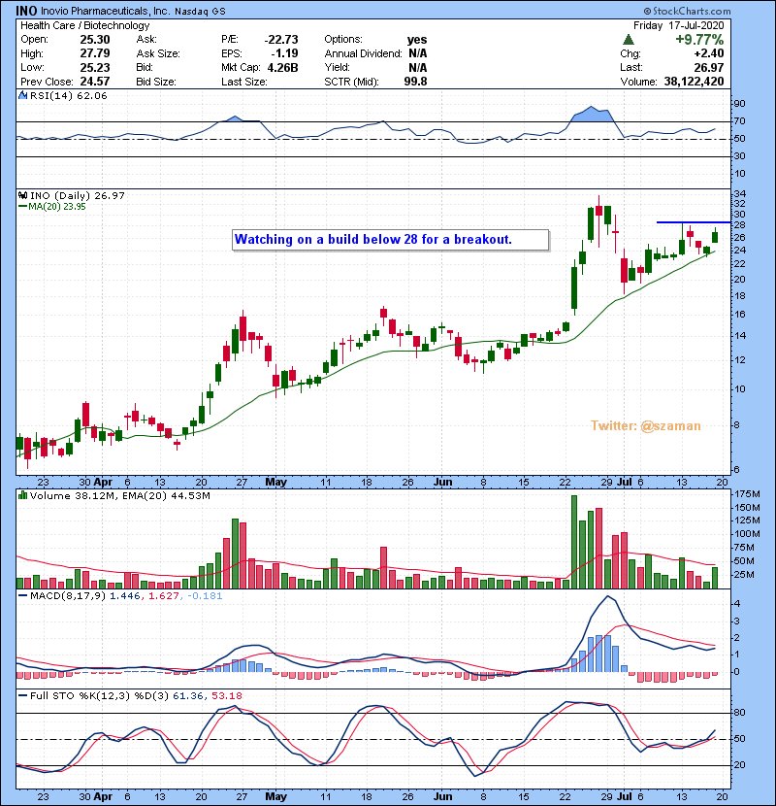Click the Low price value 25.23
The width and height of the screenshot is (776, 806).
click(x=95, y=67)
